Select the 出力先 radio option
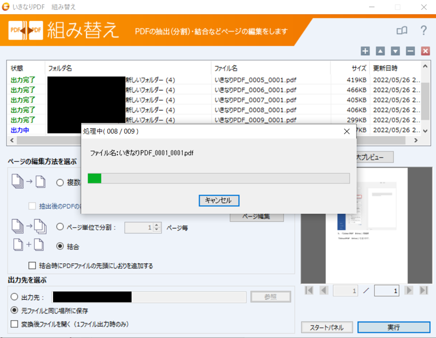Image resolution: width=436 pixels, height=338 pixels. click(14, 297)
